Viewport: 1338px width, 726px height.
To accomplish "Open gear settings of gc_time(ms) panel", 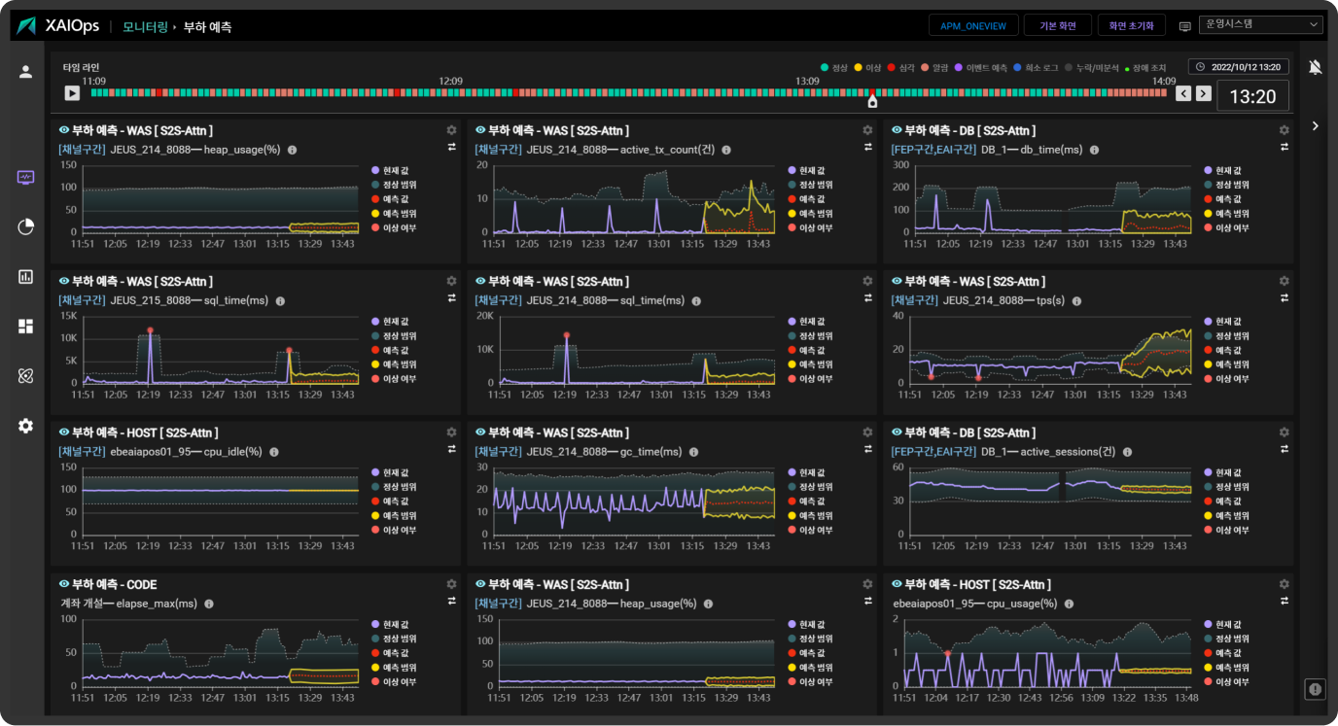I will click(x=867, y=432).
